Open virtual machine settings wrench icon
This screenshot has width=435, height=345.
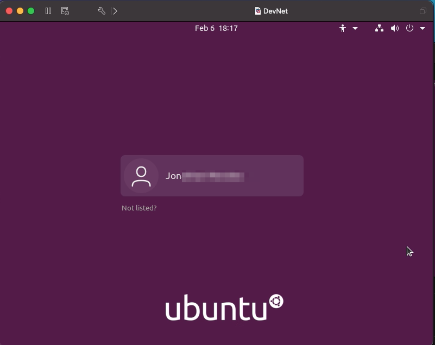click(x=102, y=11)
